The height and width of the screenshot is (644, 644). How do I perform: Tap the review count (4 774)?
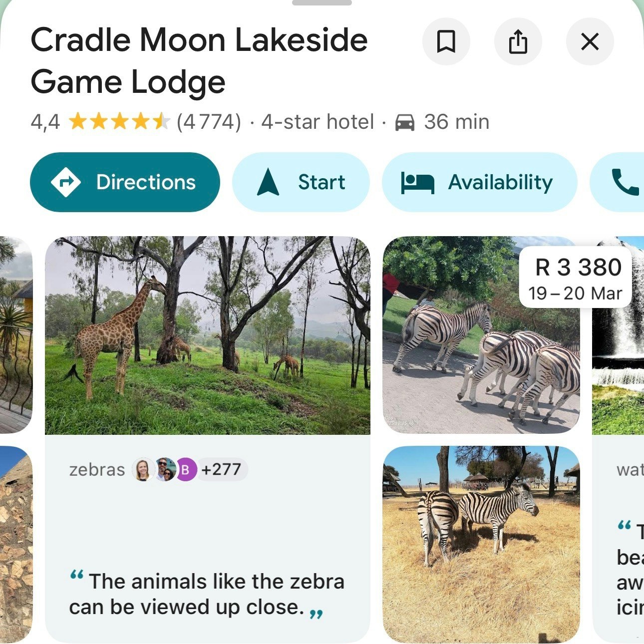[x=209, y=122]
